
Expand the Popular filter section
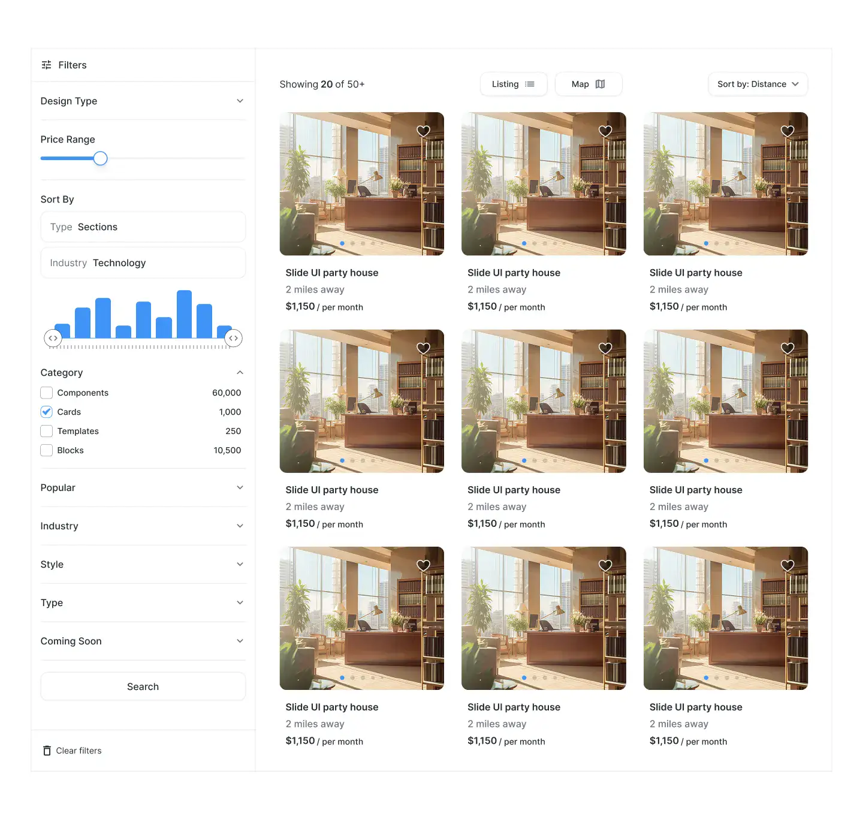click(x=143, y=487)
